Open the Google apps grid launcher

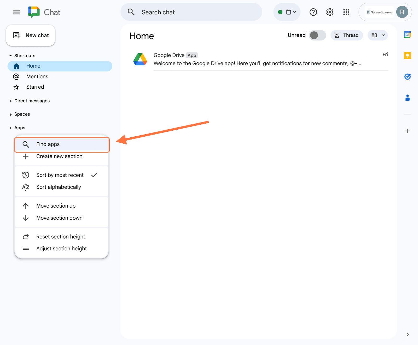pyautogui.click(x=346, y=12)
